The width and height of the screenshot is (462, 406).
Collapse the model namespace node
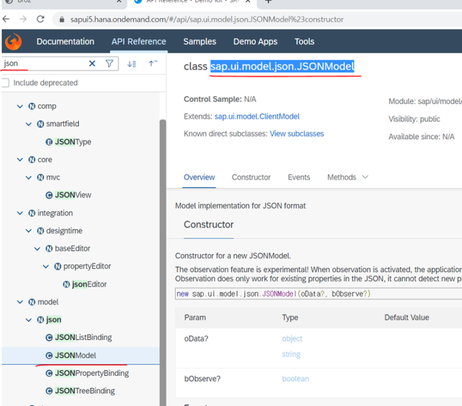20,302
